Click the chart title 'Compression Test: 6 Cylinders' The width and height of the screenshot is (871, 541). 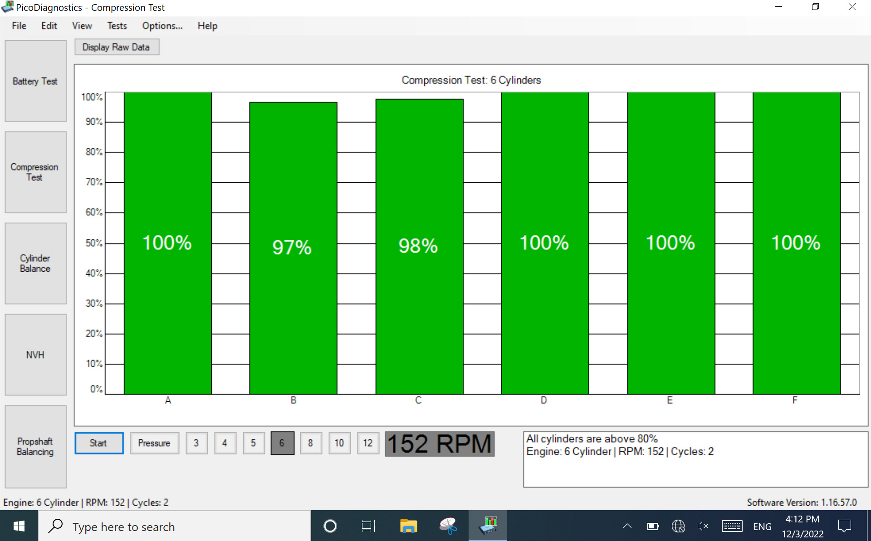click(x=471, y=80)
